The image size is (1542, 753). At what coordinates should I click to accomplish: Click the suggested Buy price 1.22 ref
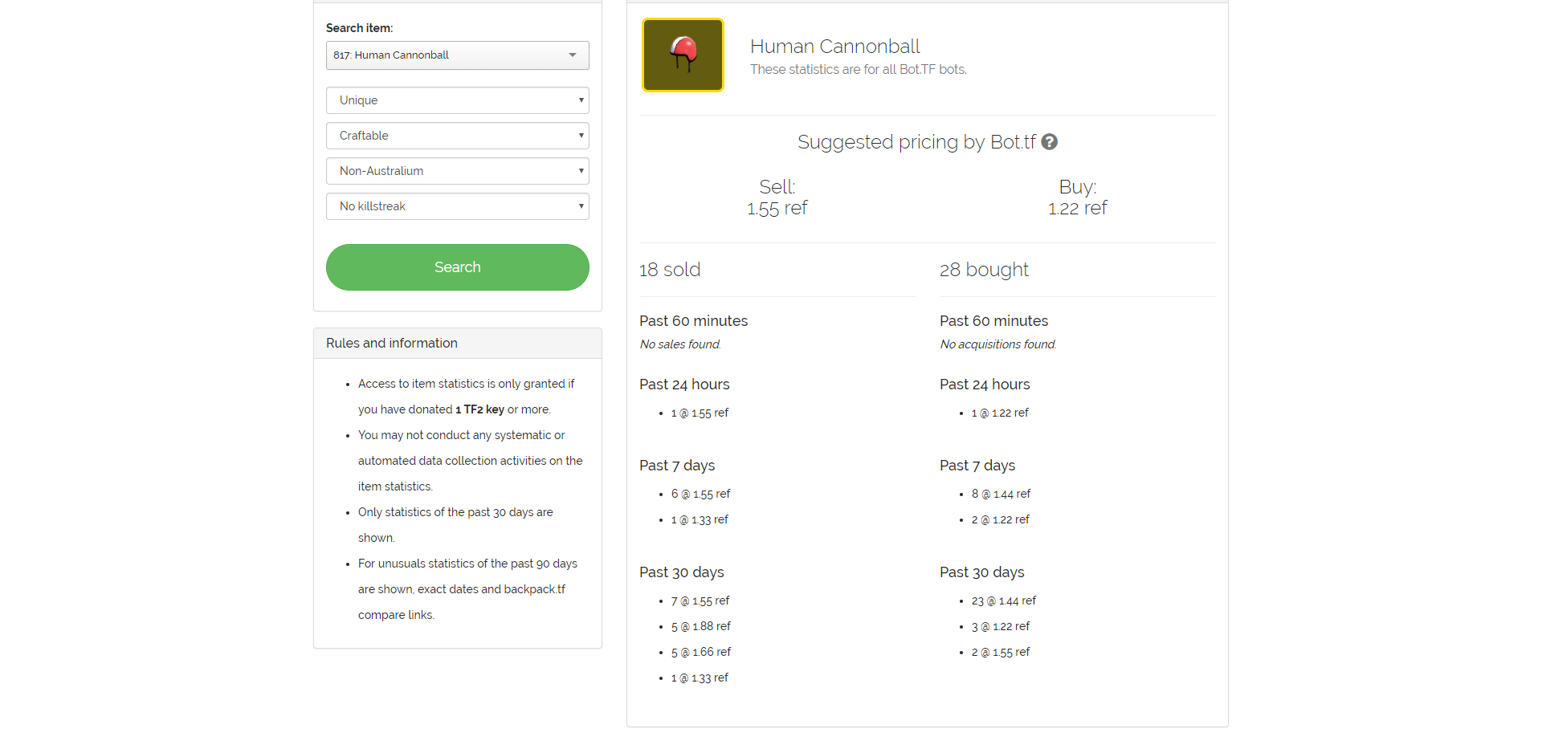click(1077, 209)
